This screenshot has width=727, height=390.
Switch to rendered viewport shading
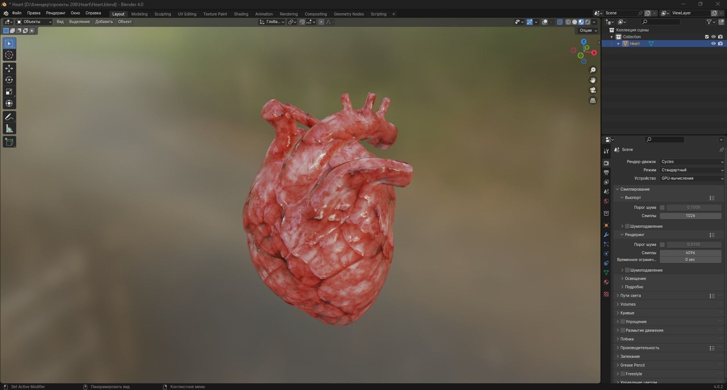click(x=588, y=22)
